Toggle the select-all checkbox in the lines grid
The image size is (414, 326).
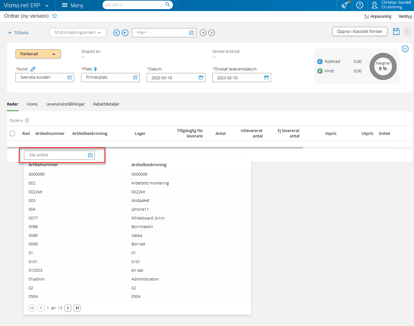pyautogui.click(x=12, y=133)
